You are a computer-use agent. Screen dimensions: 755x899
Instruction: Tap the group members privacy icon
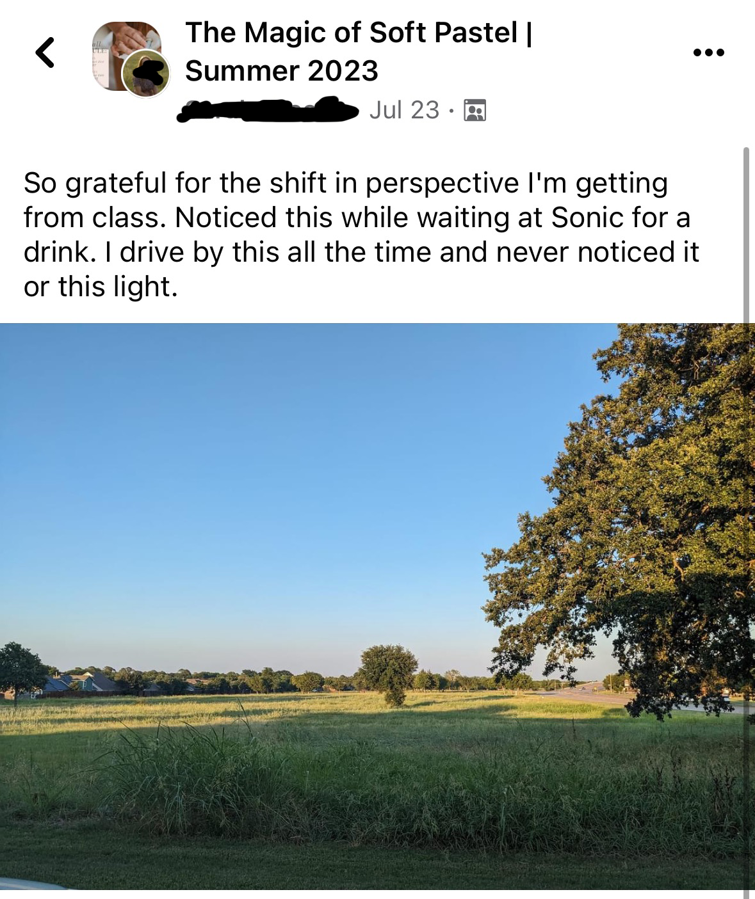(x=474, y=111)
